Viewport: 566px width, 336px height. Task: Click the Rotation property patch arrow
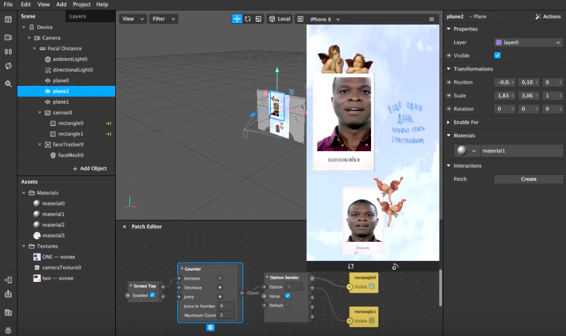[449, 109]
